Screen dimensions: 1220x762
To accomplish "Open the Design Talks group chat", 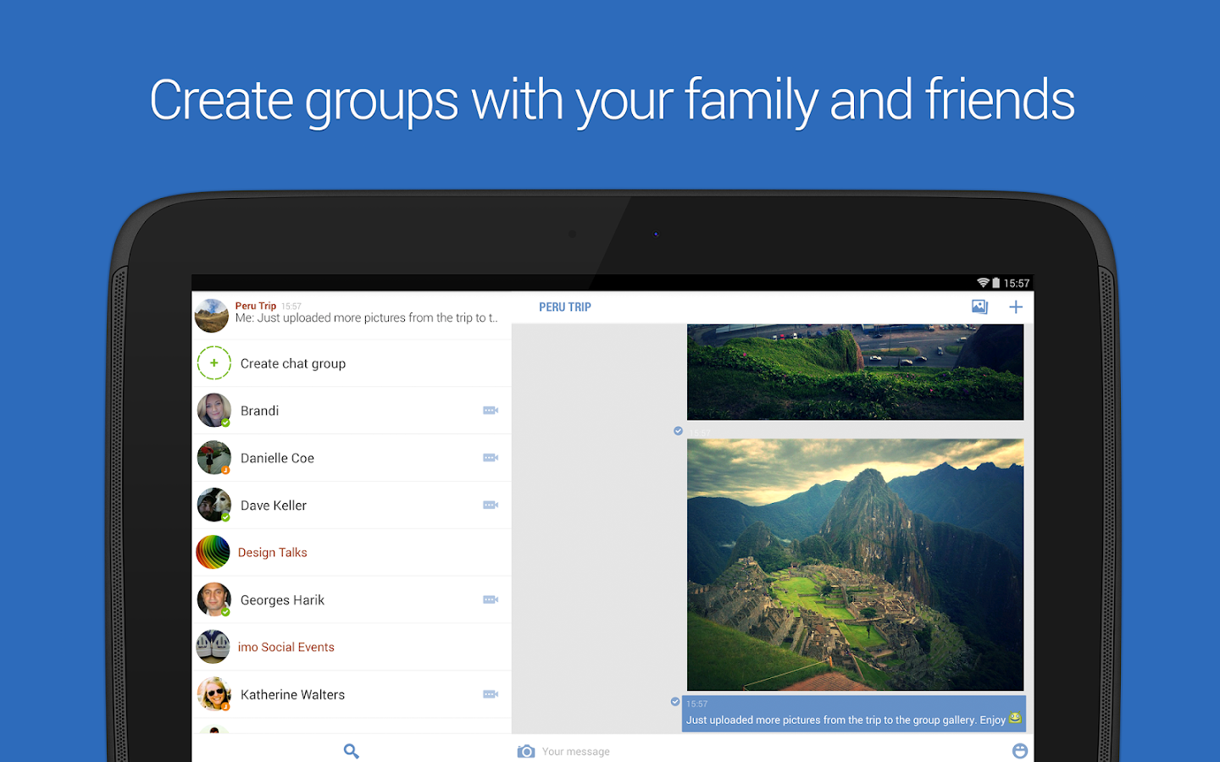I will [x=352, y=553].
